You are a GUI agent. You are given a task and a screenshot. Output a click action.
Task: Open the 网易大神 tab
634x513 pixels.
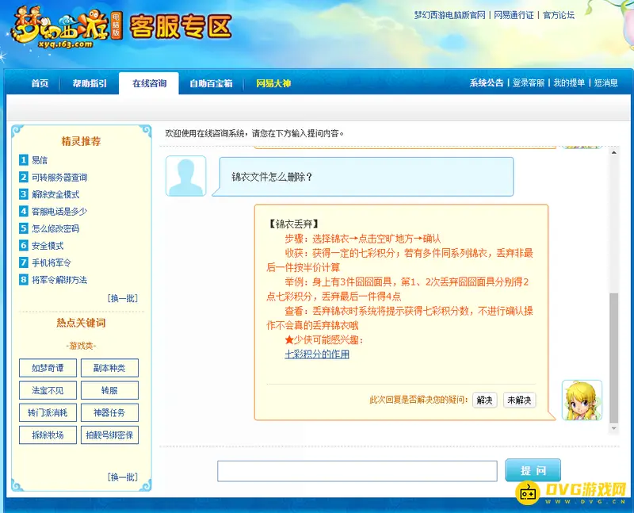point(273,83)
